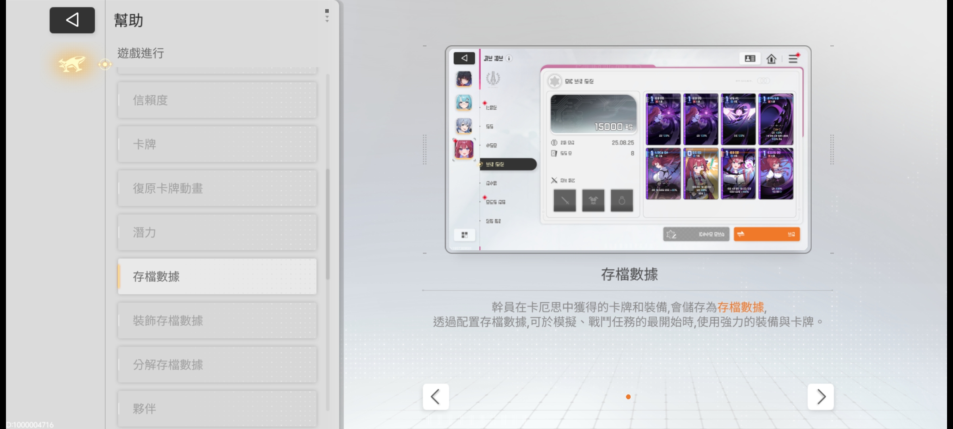This screenshot has width=953, height=429.
Task: Select the glowing dragonfly category icon
Action: click(x=72, y=64)
